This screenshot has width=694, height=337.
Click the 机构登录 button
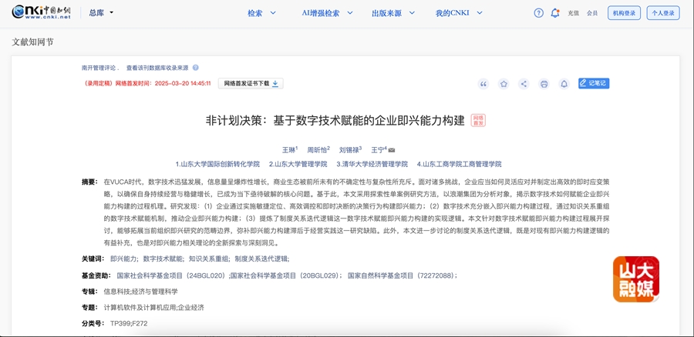point(624,13)
